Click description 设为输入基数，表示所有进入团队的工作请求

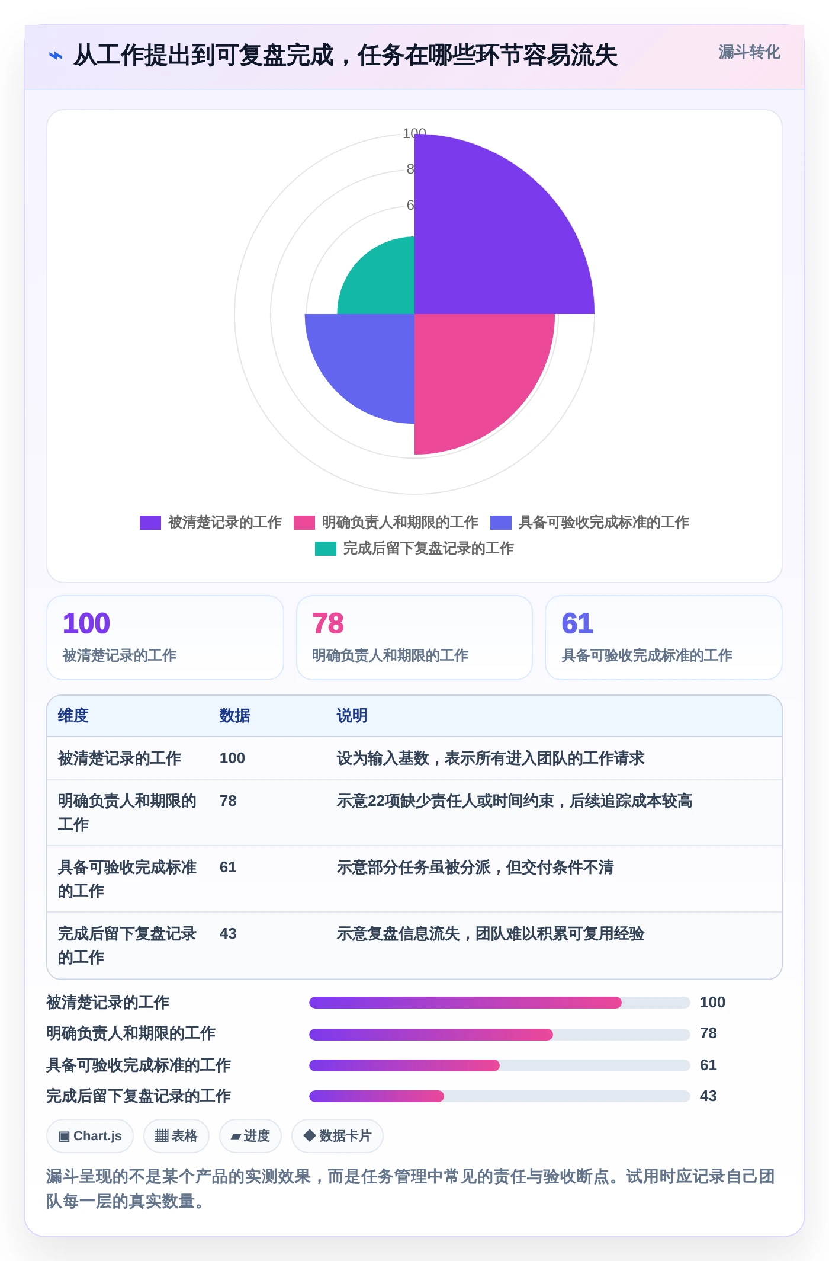pyautogui.click(x=491, y=758)
